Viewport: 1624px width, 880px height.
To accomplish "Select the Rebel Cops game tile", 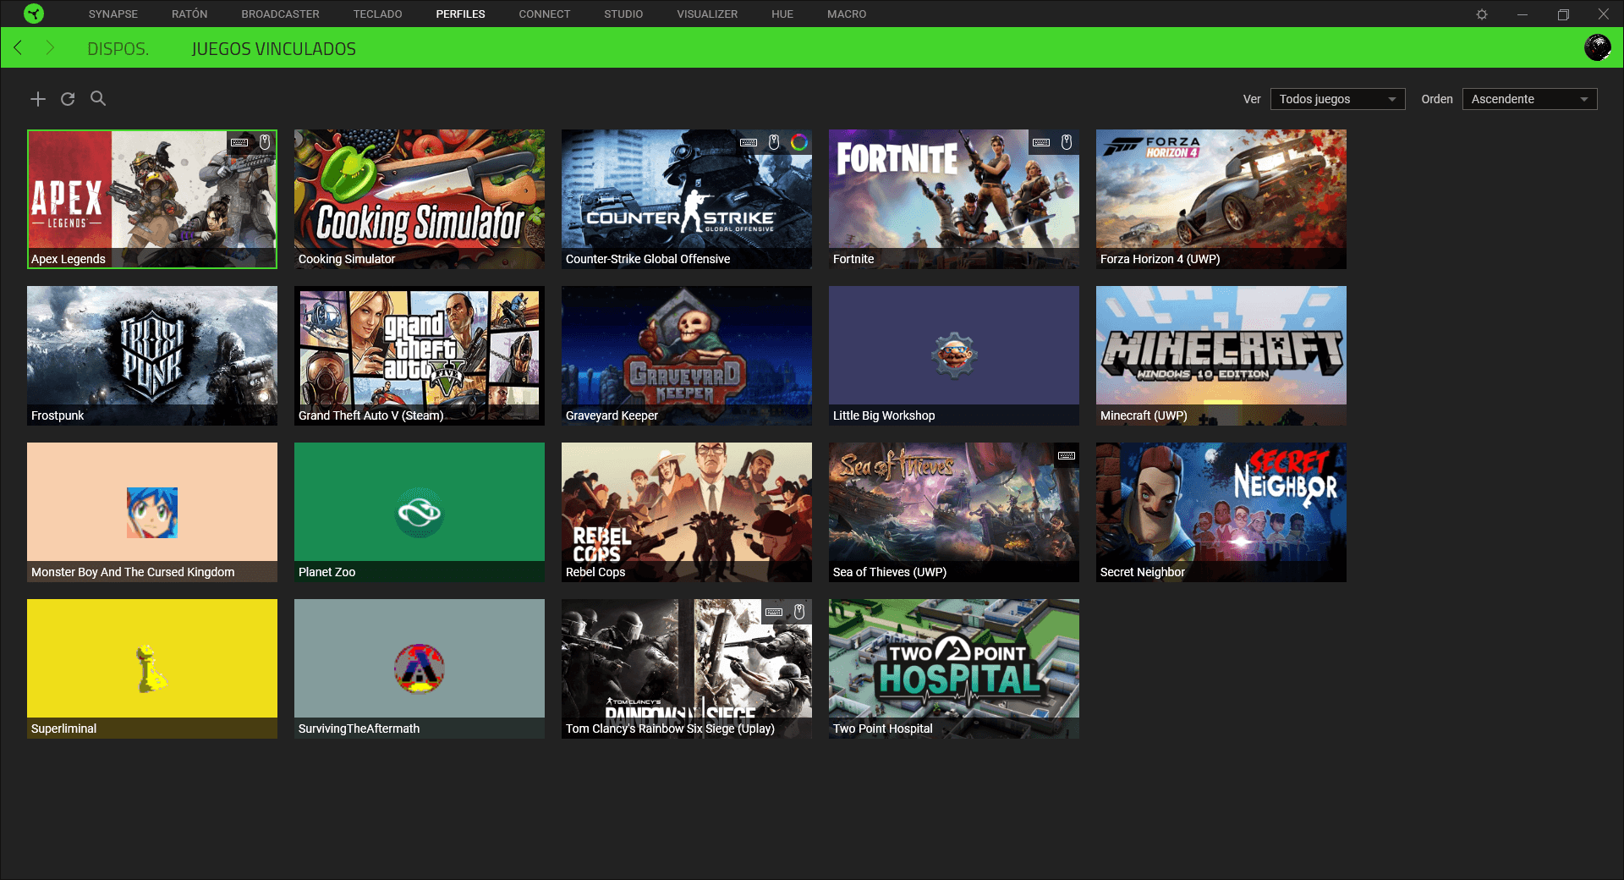I will click(687, 512).
